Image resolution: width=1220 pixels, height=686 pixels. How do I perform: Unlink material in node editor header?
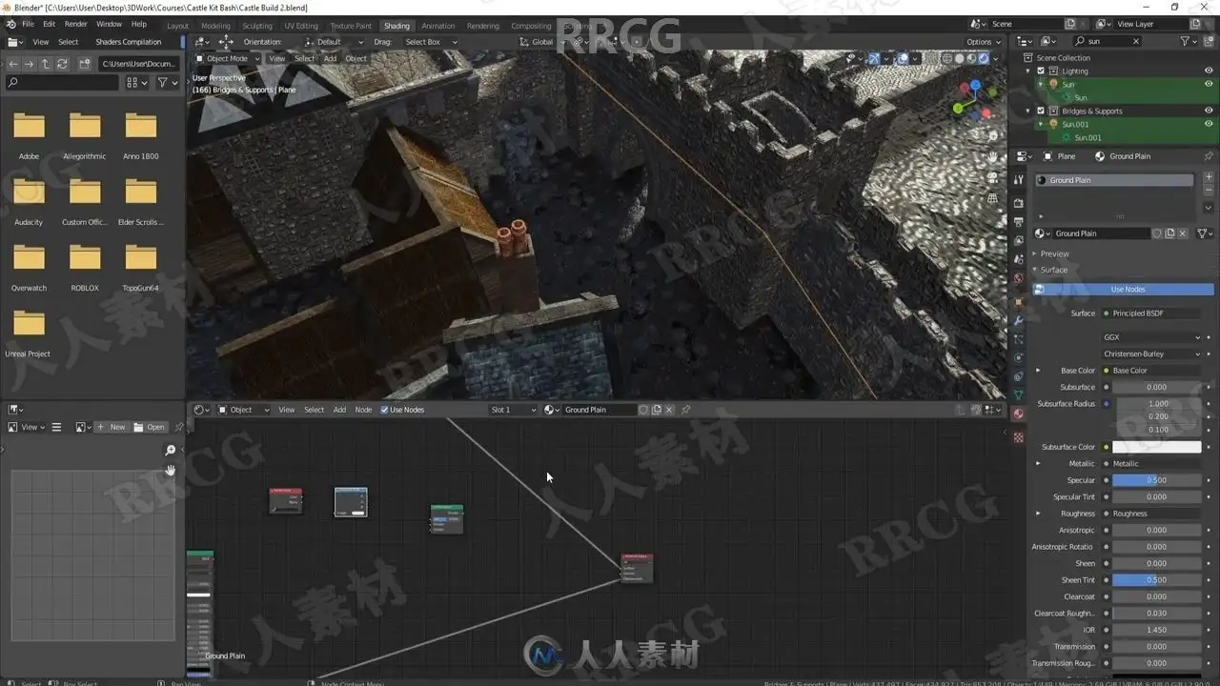[x=669, y=410]
